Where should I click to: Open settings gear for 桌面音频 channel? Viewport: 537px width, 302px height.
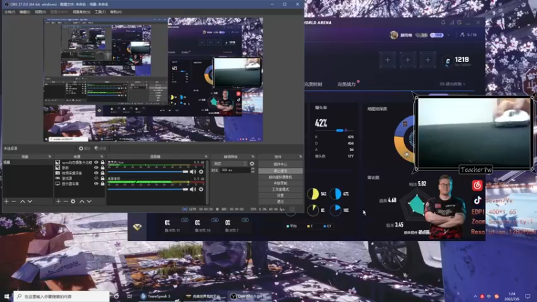click(x=201, y=189)
